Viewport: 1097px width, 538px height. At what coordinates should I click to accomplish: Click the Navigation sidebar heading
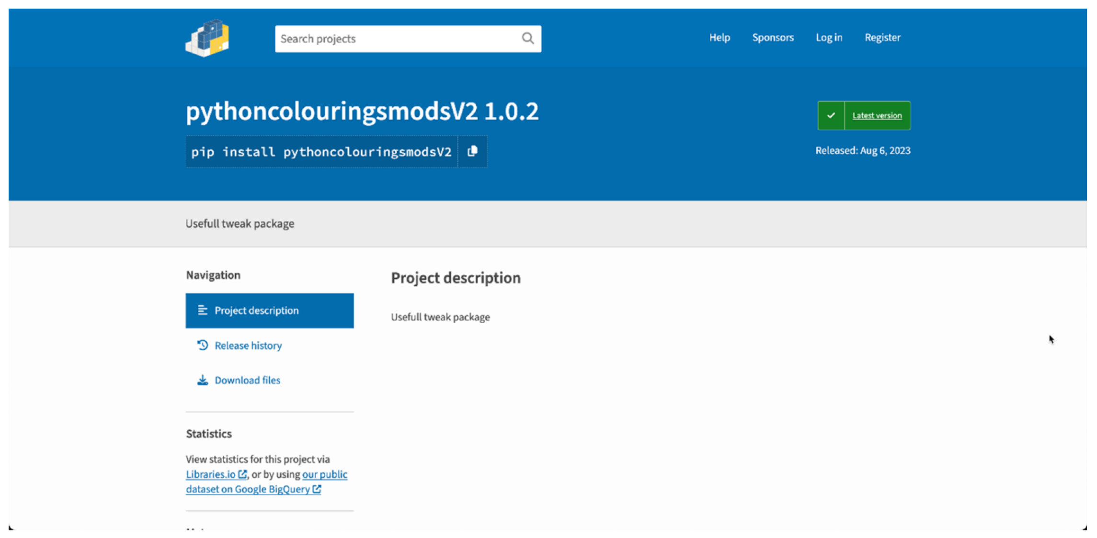[x=213, y=275]
